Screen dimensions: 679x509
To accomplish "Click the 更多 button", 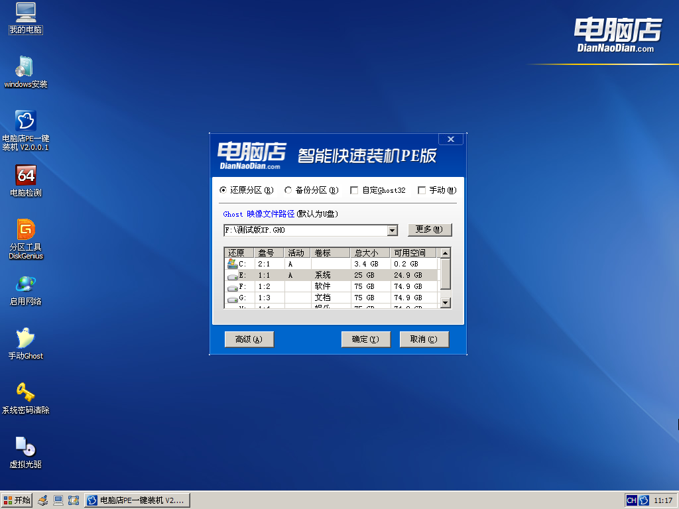I will (430, 229).
